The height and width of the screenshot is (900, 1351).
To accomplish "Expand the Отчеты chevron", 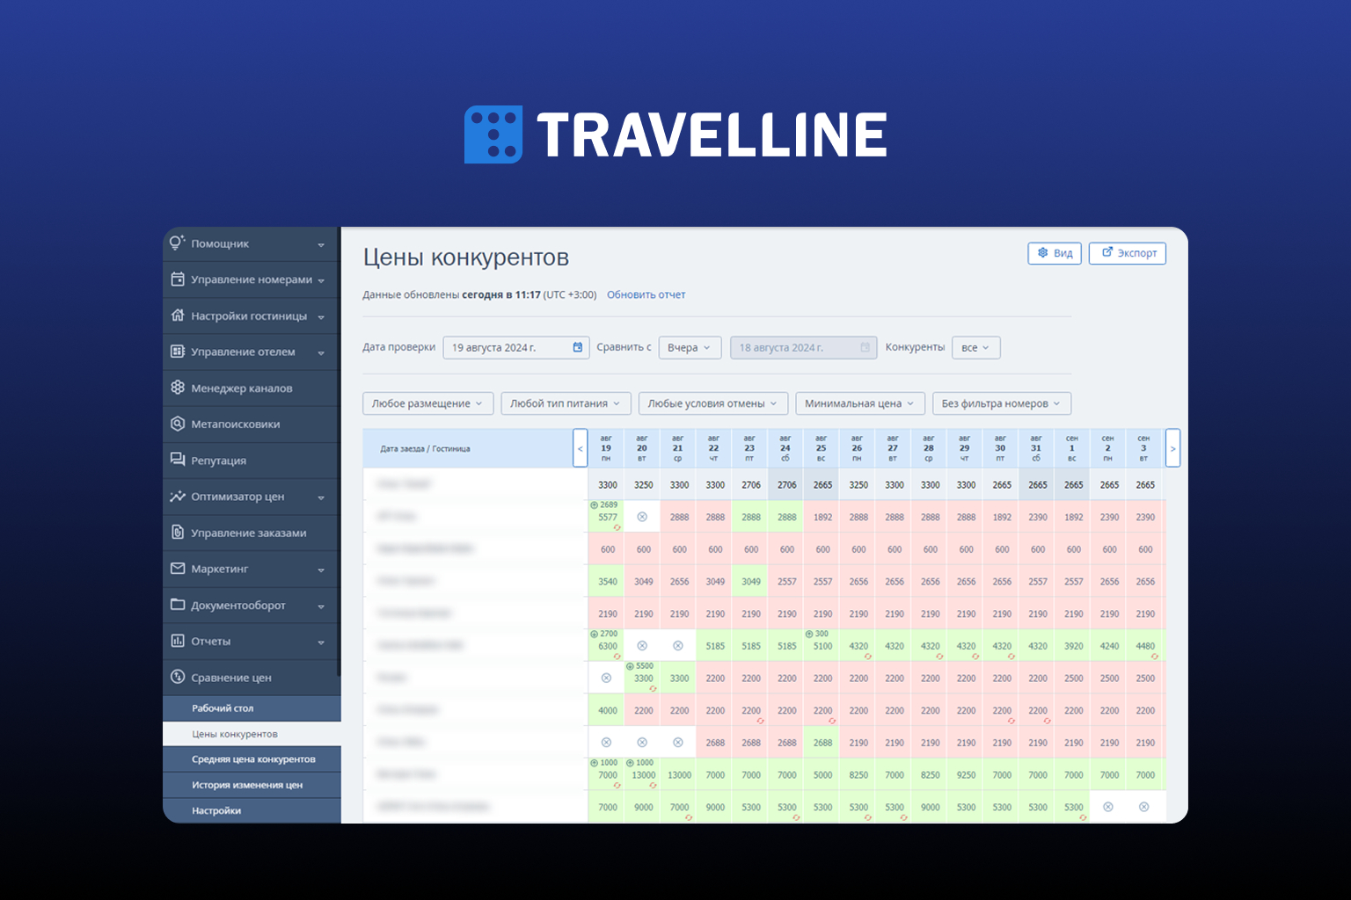I will pos(321,642).
